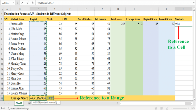Screen dimensions: 196x110
Task: Click the sheet tab bar resize handle dots
Action: [117, 103]
